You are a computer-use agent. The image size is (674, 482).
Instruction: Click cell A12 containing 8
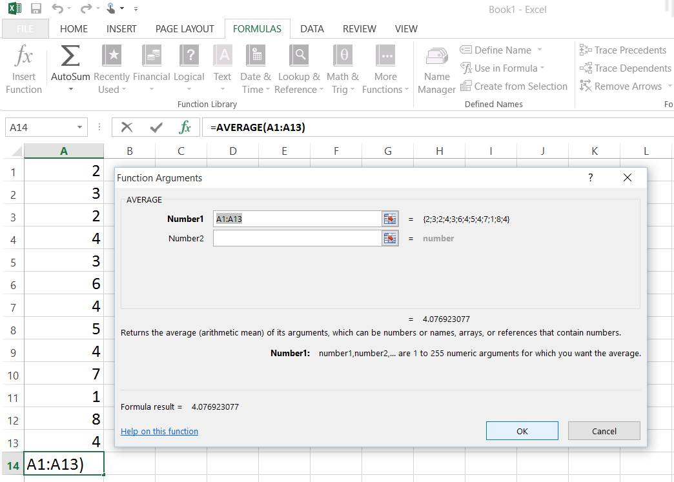[x=64, y=419]
